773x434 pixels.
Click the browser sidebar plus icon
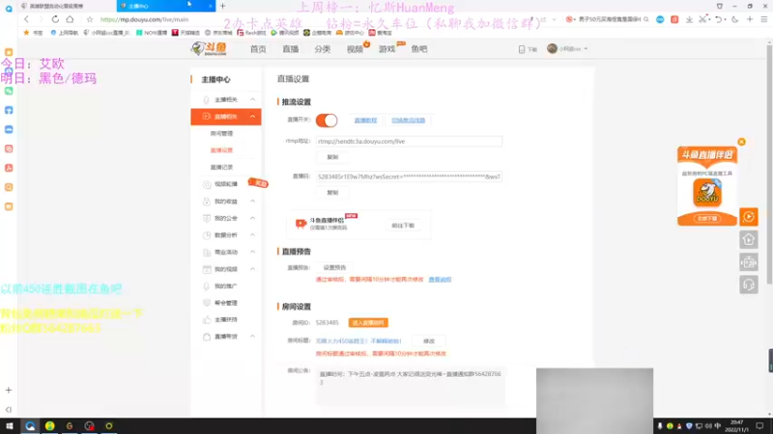[x=9, y=391]
